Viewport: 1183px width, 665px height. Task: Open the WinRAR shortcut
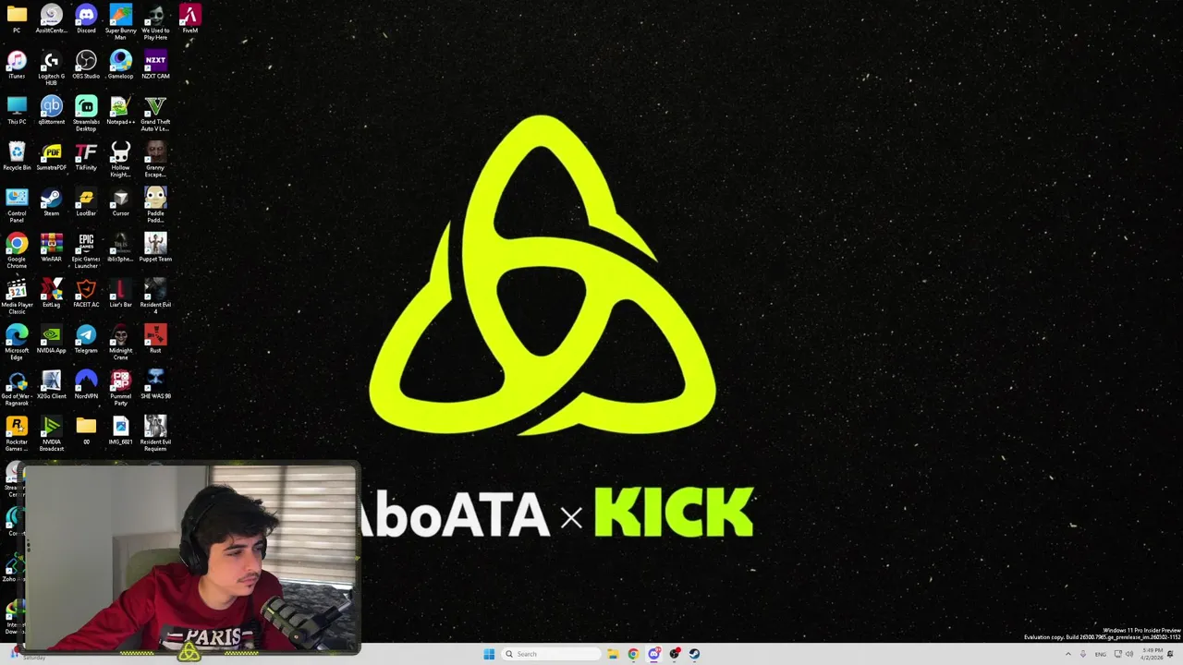[x=51, y=247]
